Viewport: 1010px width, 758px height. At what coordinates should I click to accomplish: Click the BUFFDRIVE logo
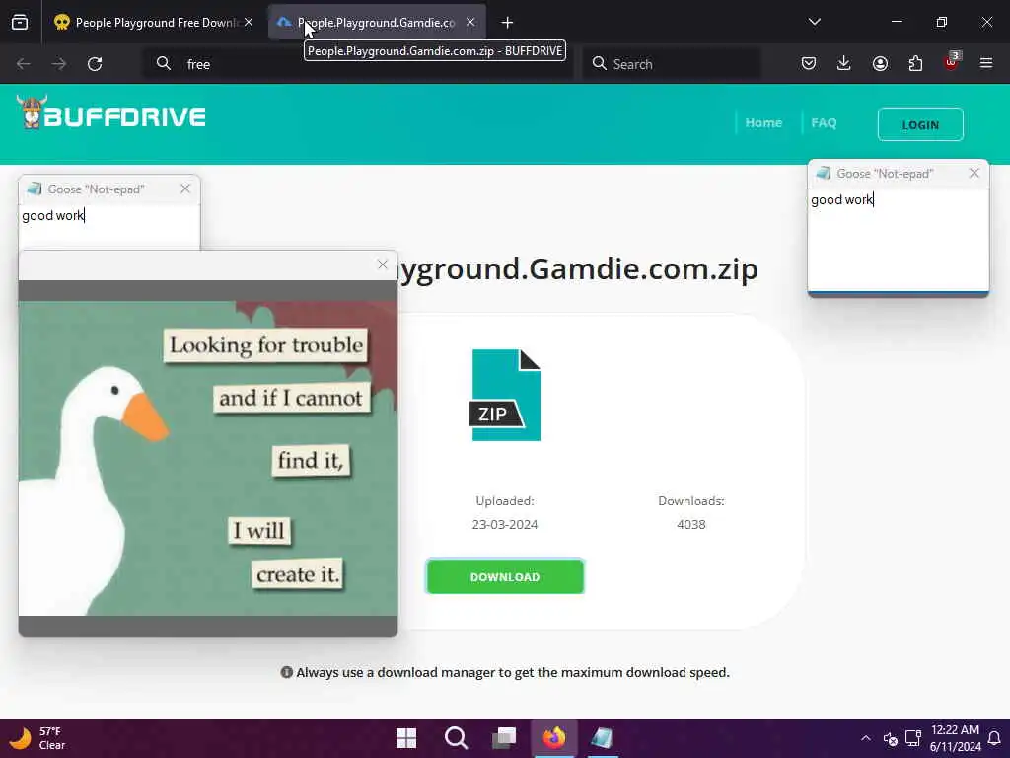(110, 114)
